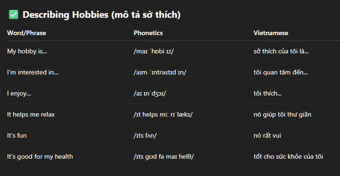This screenshot has height=176, width=340.
Task: Click 'It's good for my health' phrase
Action: pyautogui.click(x=40, y=157)
